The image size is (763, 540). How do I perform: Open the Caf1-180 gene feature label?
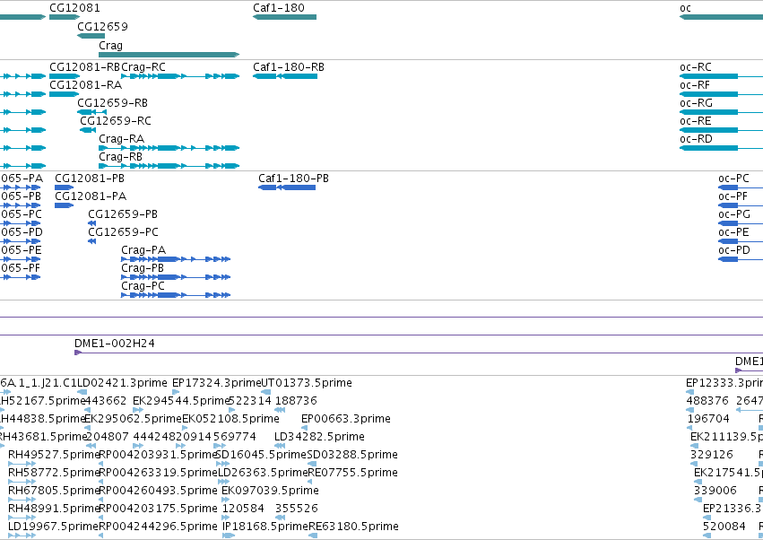coord(279,8)
